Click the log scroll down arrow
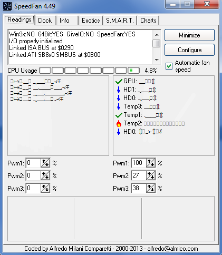The image size is (222, 255). [157, 60]
